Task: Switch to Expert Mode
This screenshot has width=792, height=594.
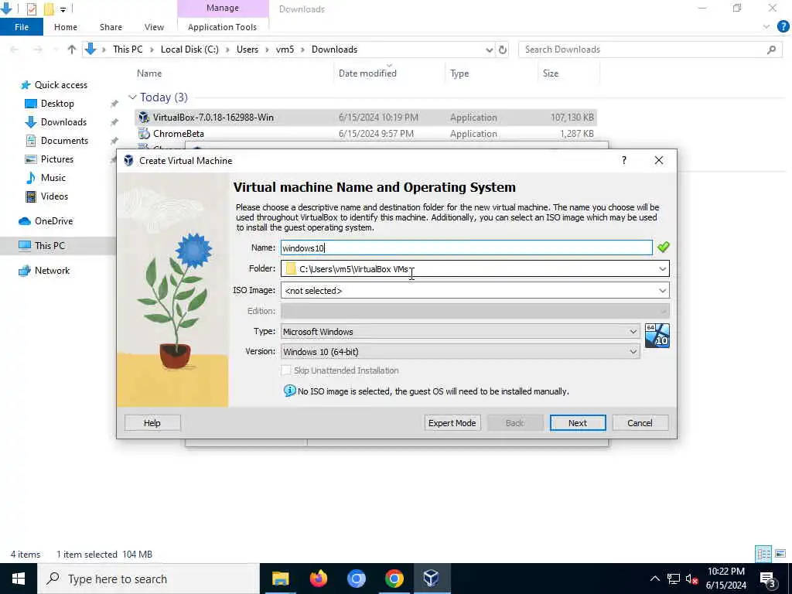Action: (x=452, y=423)
